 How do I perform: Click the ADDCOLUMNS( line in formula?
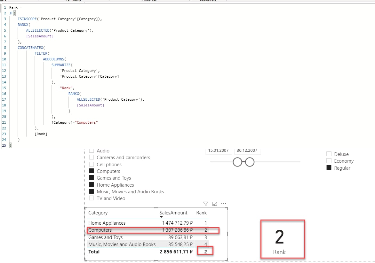point(54,59)
